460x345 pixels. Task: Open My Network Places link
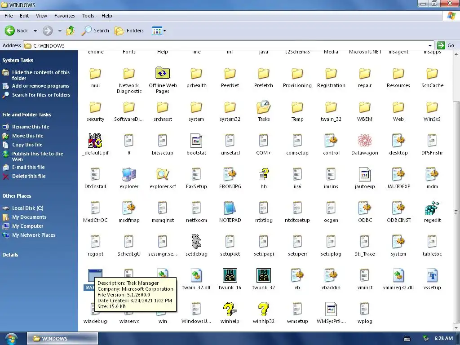(x=33, y=235)
